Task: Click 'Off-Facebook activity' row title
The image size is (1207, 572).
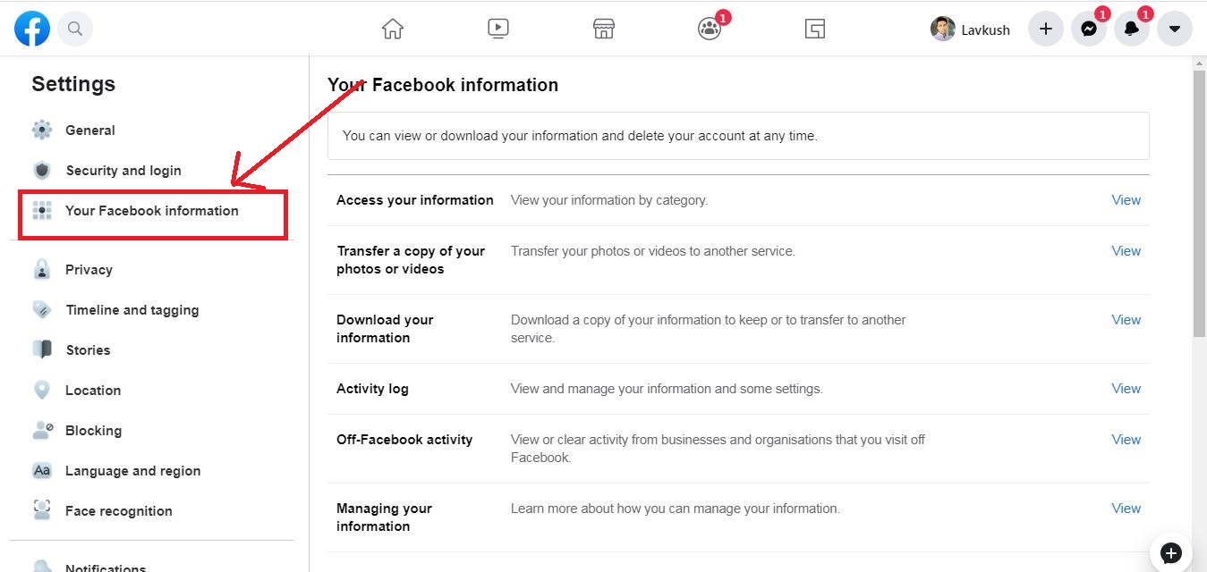Action: (404, 440)
